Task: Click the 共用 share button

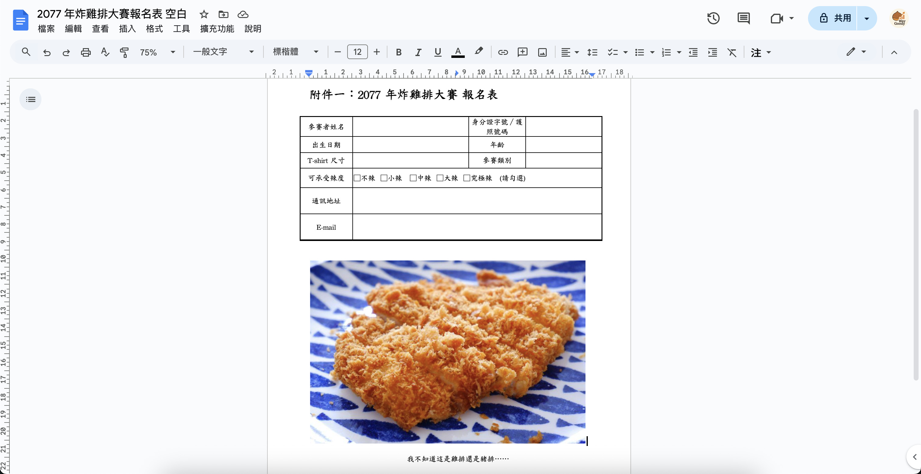Action: [x=835, y=18]
